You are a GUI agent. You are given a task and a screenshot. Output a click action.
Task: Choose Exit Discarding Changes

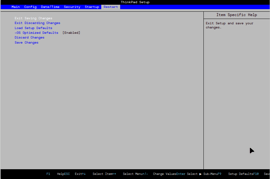click(x=37, y=23)
